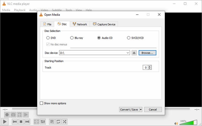Click the Record button icon

click(x=7, y=115)
